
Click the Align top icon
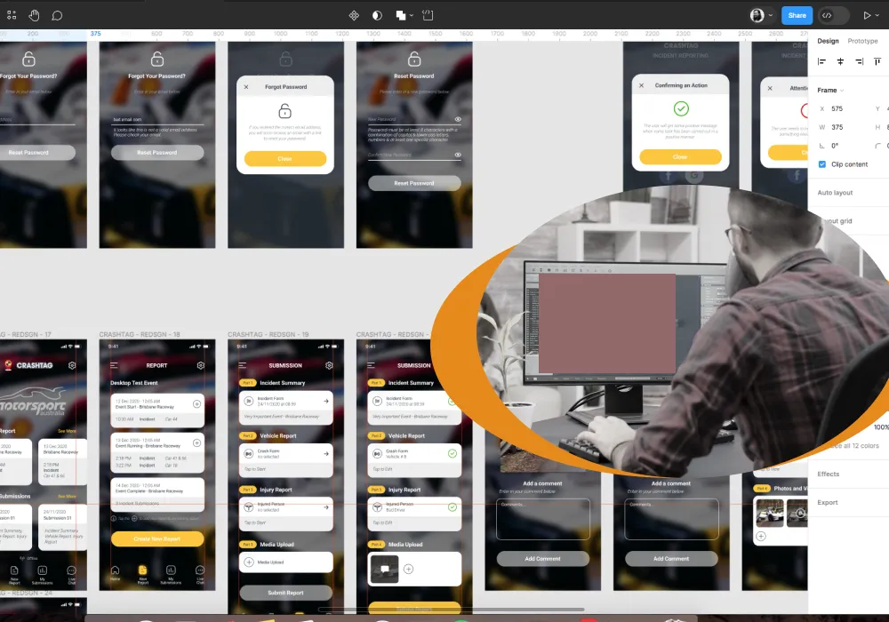click(877, 61)
